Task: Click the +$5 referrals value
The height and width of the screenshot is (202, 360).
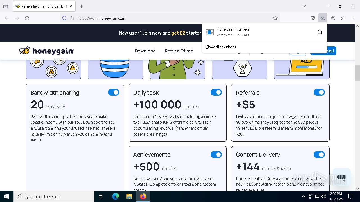Action: [x=246, y=105]
